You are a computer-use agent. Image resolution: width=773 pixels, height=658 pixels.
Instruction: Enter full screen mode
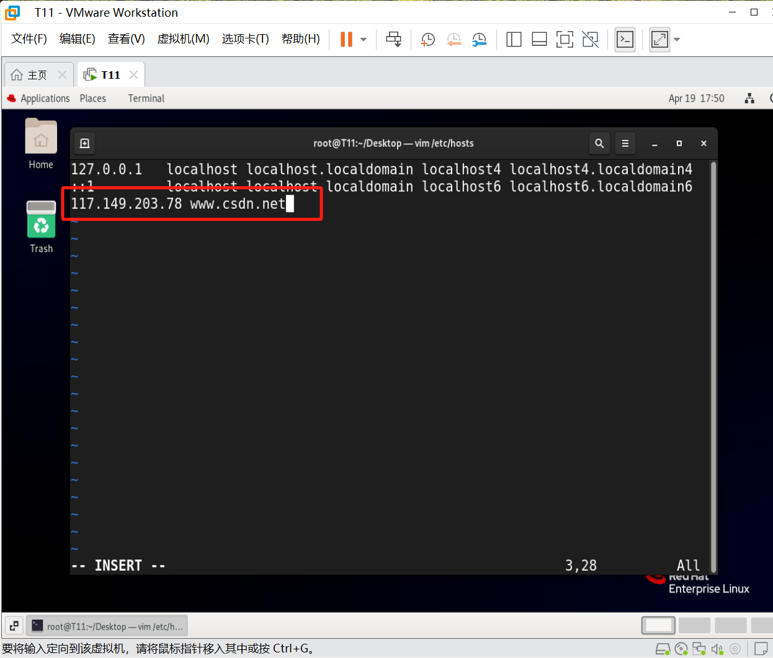[x=565, y=40]
